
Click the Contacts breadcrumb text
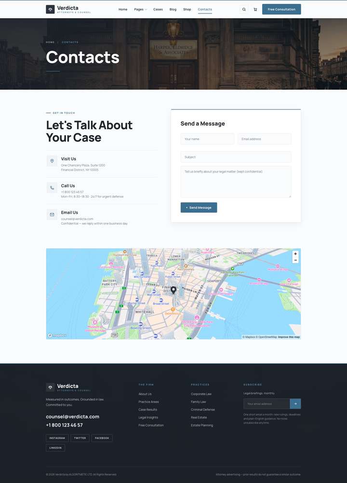click(x=70, y=42)
